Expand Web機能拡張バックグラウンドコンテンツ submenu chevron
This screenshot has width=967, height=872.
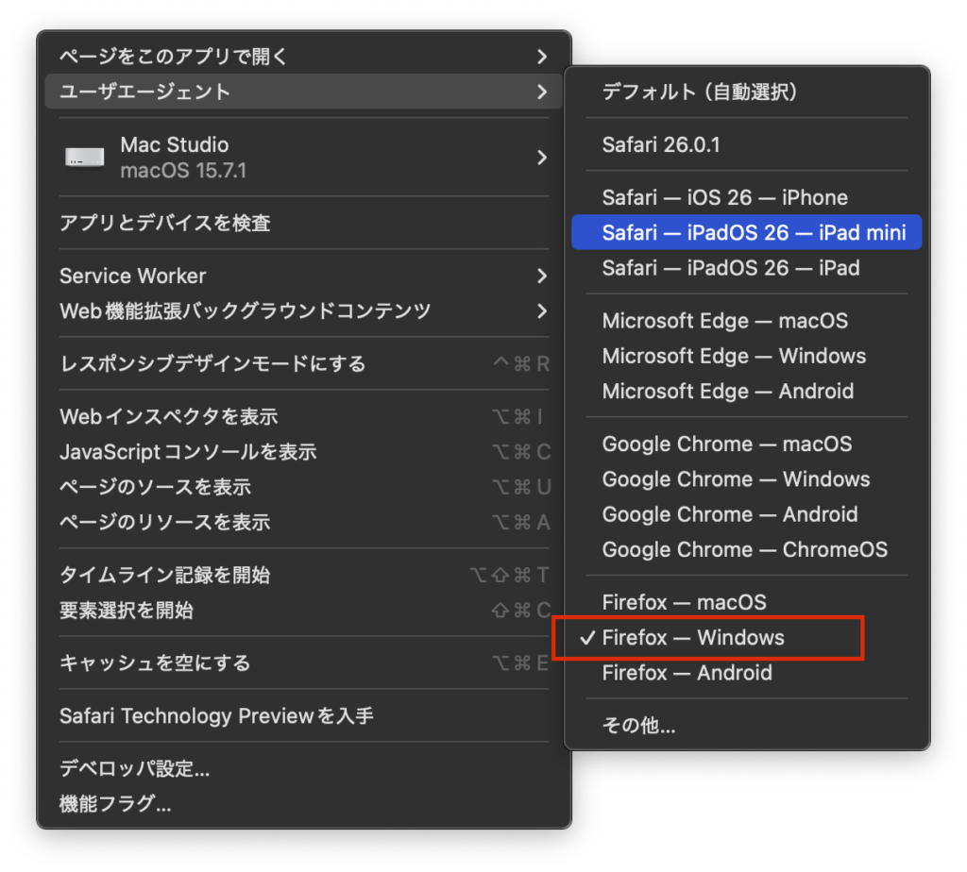point(541,311)
